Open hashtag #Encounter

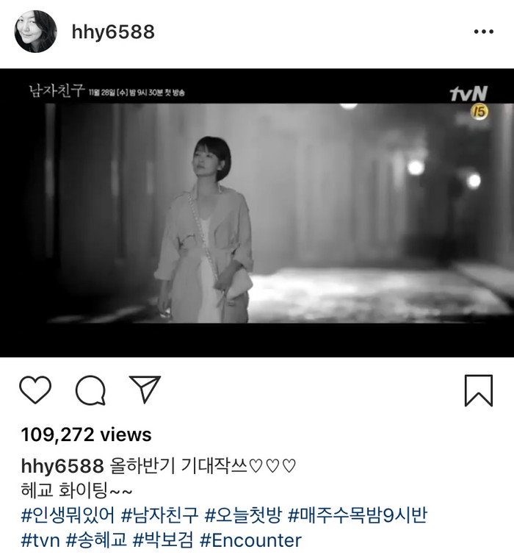pyautogui.click(x=250, y=540)
